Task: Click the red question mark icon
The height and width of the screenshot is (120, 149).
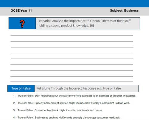Action: 22,24
